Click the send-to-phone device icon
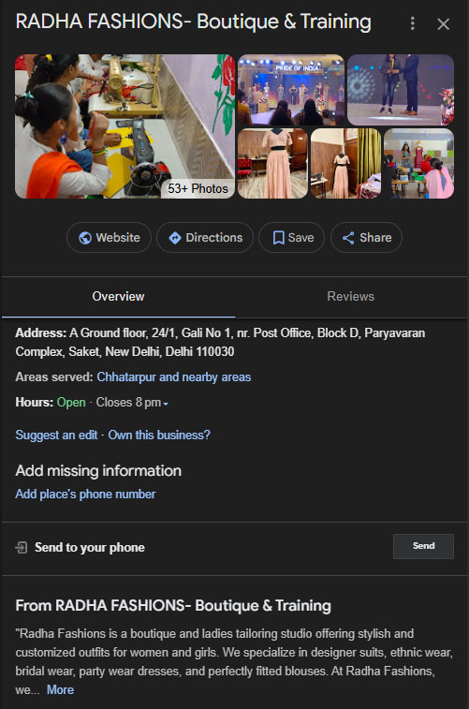Screen dimensions: 469x709 pyautogui.click(x=22, y=548)
